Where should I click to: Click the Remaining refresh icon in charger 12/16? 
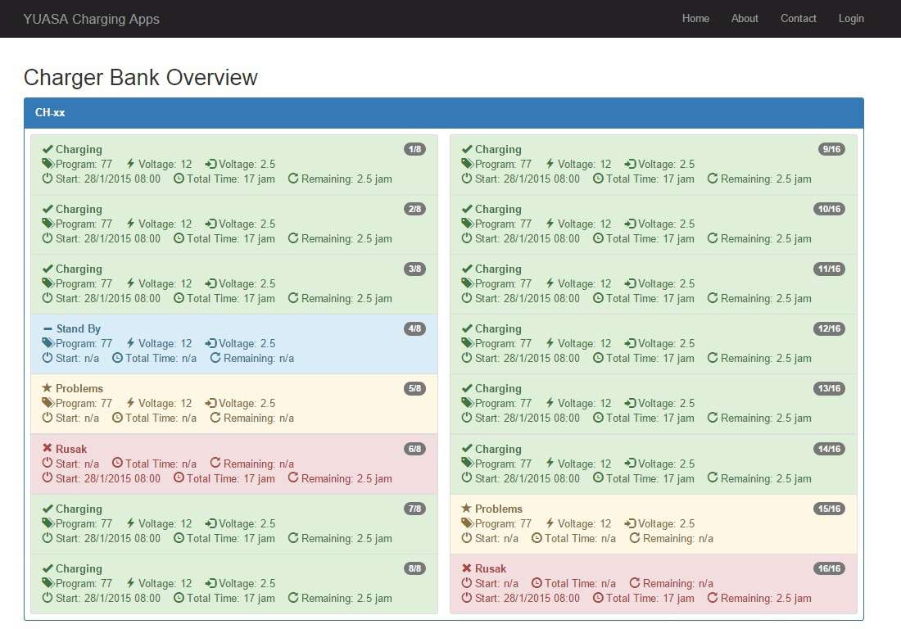tap(713, 358)
